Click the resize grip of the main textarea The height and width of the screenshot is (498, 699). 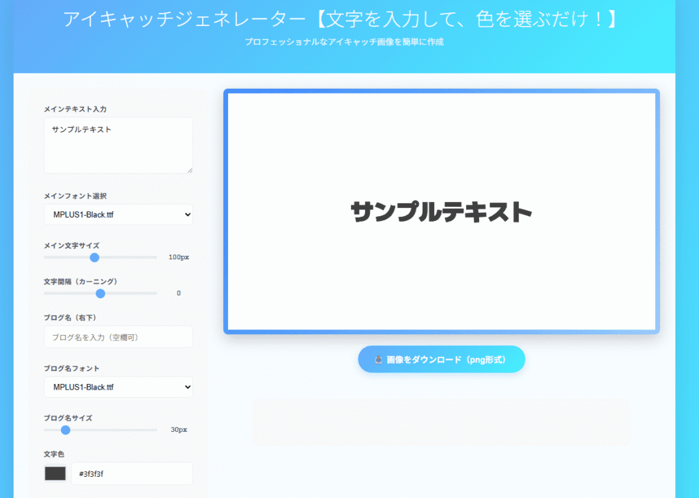point(190,171)
